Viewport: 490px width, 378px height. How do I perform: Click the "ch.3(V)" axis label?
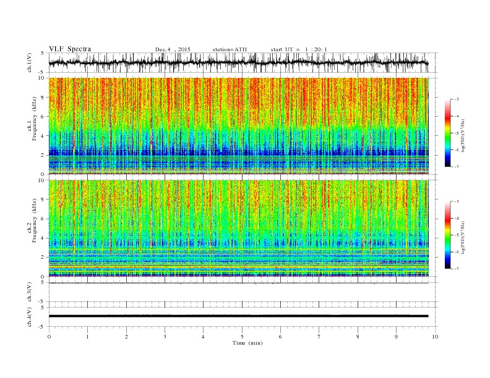point(30,292)
